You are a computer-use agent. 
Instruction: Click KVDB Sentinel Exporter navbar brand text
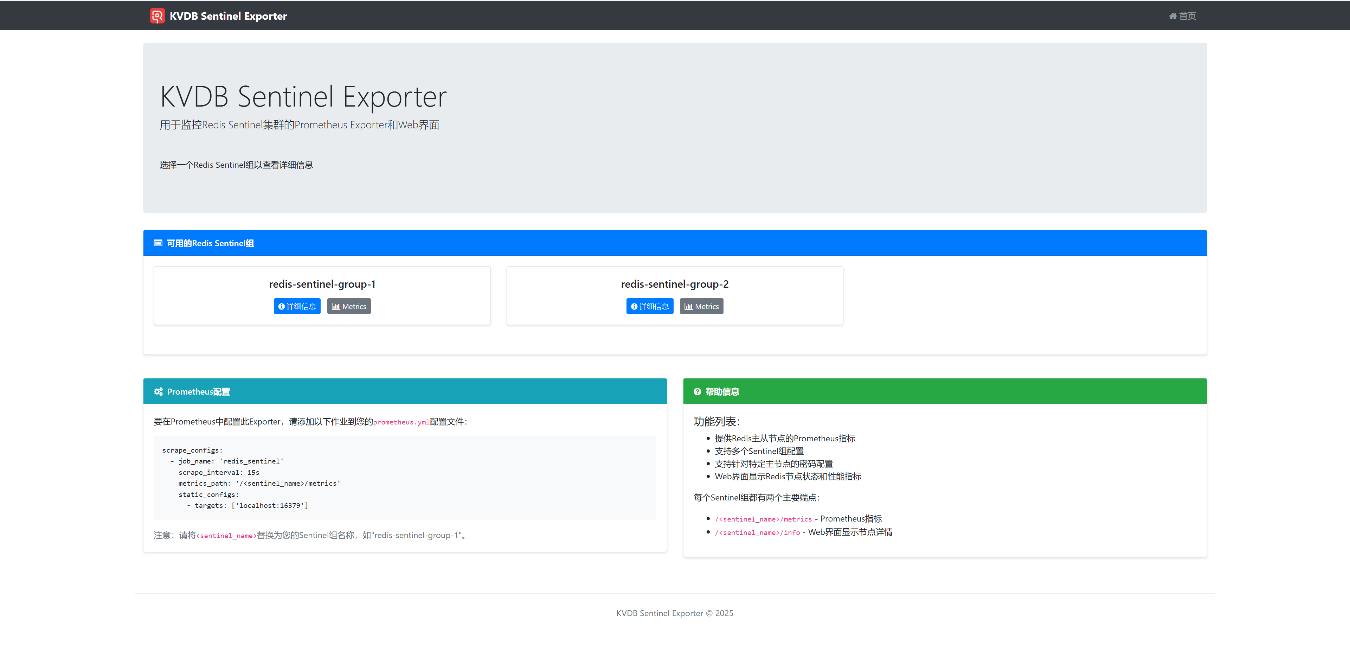(228, 16)
